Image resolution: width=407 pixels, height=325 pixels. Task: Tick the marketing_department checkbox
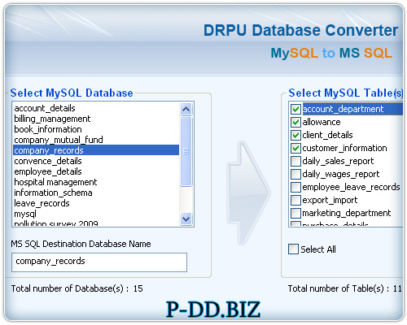[x=295, y=213]
